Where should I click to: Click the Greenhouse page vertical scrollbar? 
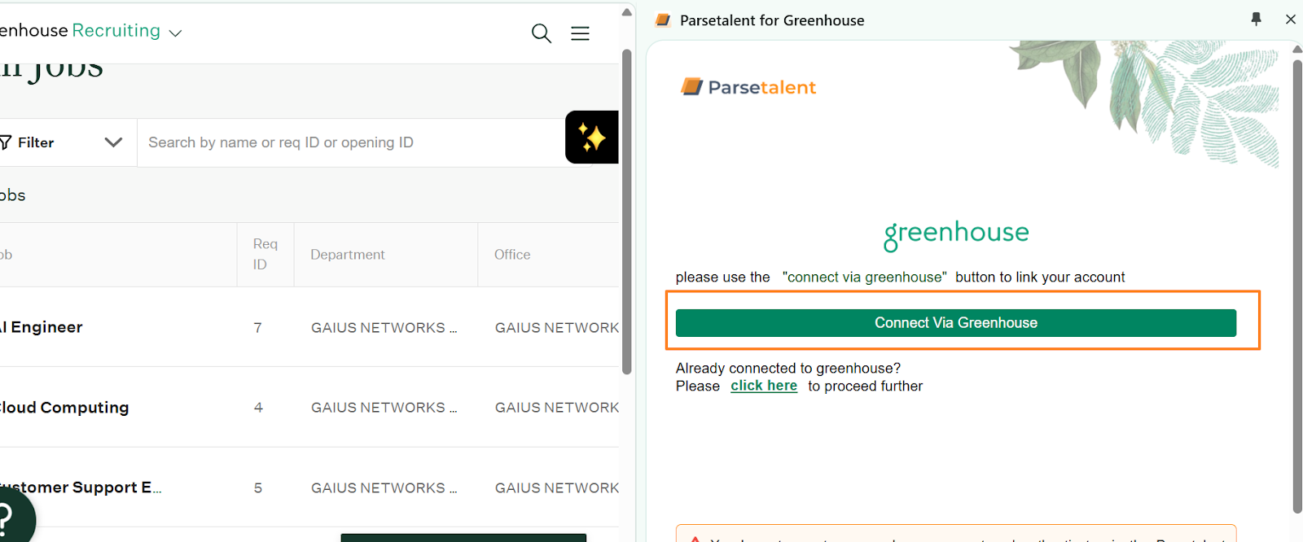(x=626, y=212)
